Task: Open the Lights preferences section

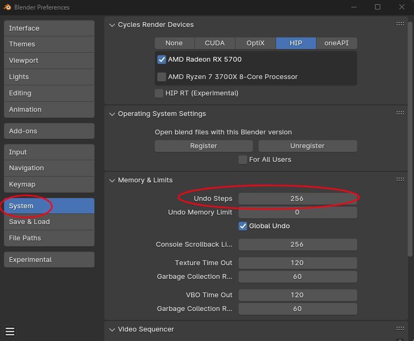Action: click(49, 77)
